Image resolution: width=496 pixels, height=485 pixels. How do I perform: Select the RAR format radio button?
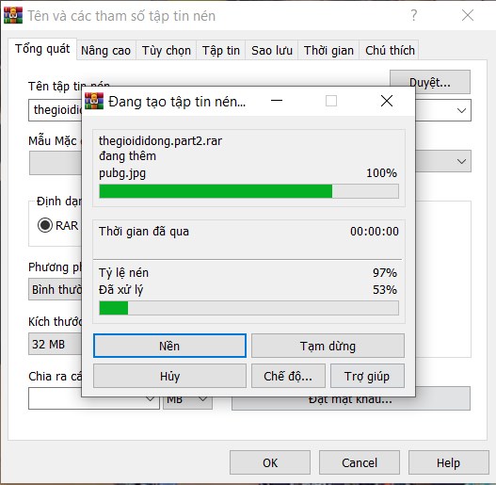point(45,225)
